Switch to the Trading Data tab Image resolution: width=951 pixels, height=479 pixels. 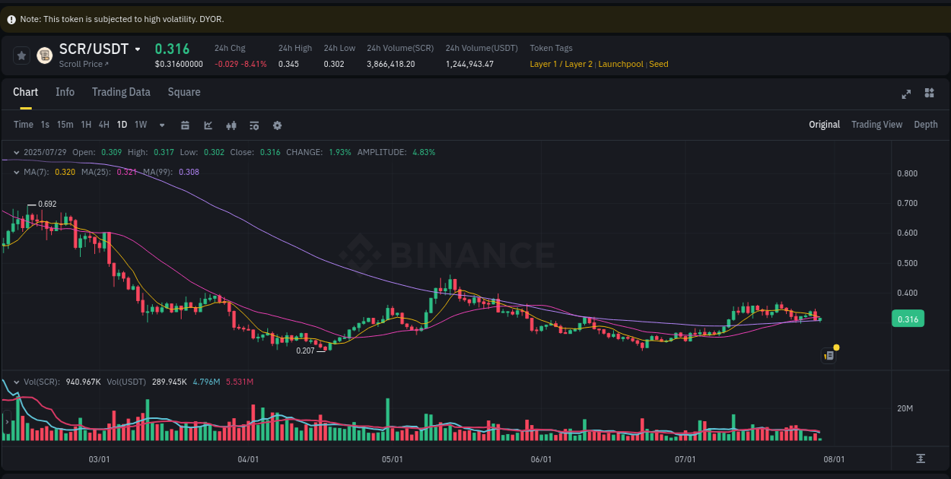pos(121,92)
